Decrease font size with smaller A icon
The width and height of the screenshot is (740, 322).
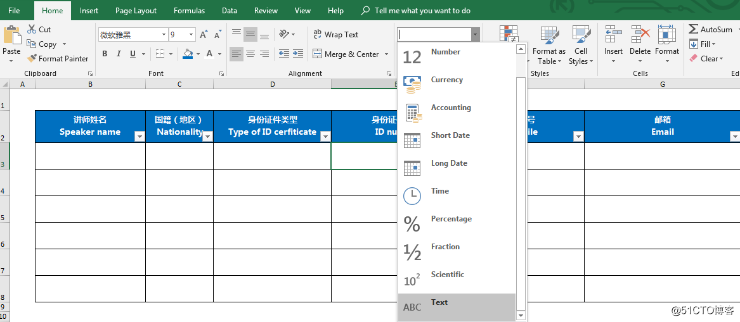tap(217, 34)
